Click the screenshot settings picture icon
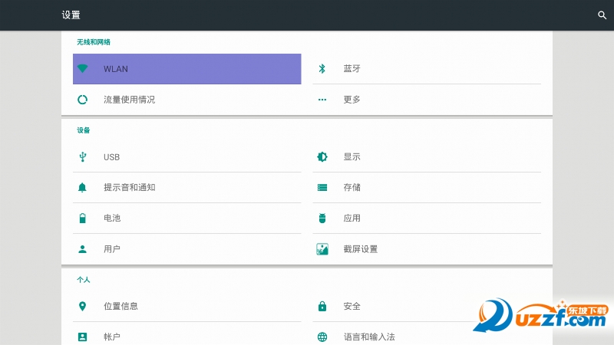Screen dimensions: 614x345 (x=322, y=249)
